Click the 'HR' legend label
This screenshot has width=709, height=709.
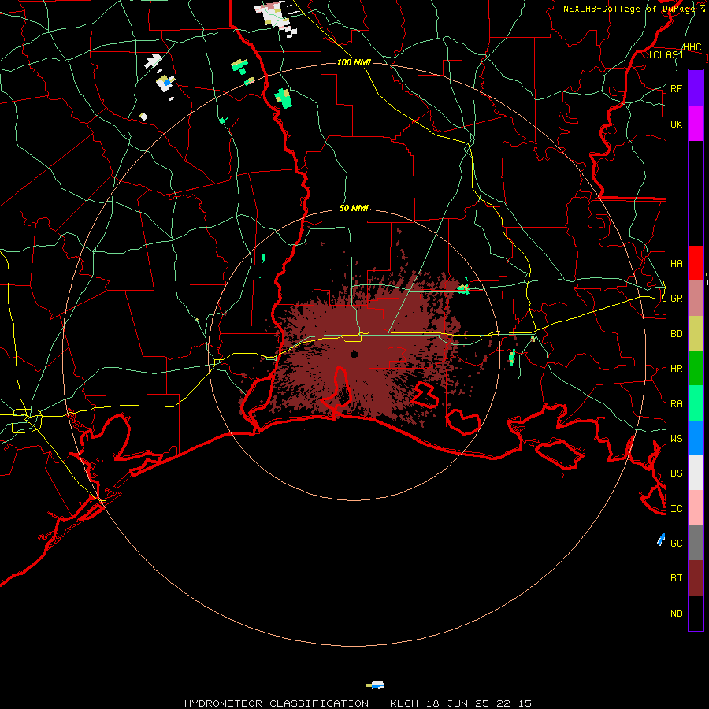tap(676, 369)
